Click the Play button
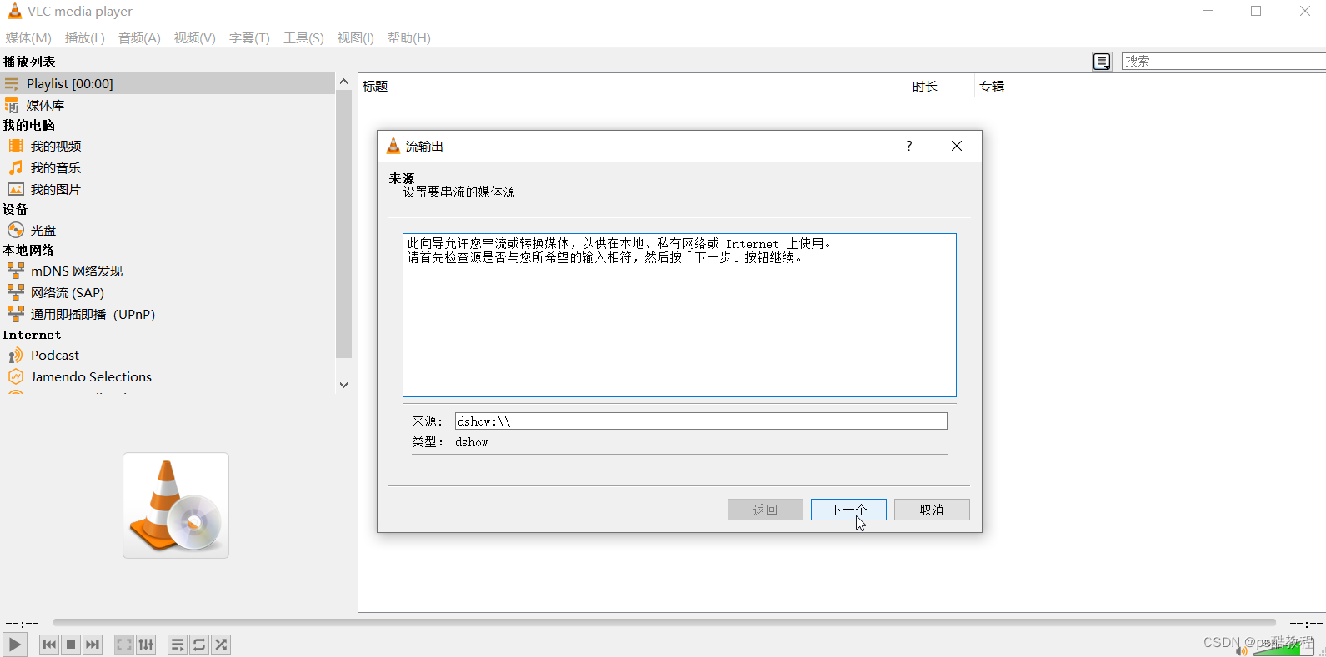This screenshot has width=1326, height=657. pos(14,645)
